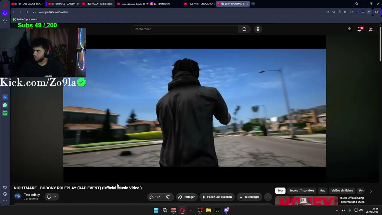The height and width of the screenshot is (215, 382).
Task: Open the extensions cube icon
Action: [377, 12]
